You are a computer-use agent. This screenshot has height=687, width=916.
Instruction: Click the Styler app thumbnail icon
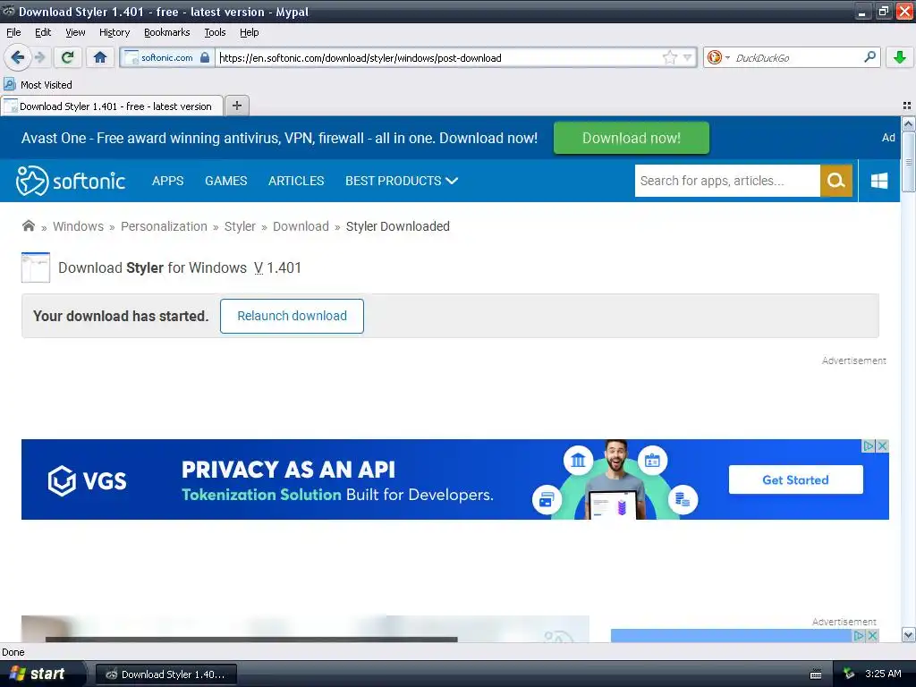pyautogui.click(x=36, y=267)
